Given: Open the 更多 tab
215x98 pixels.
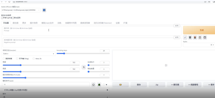Looking at the screenshot, I should 24,23.
